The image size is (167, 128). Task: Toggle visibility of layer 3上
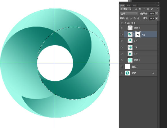coord(122,41)
